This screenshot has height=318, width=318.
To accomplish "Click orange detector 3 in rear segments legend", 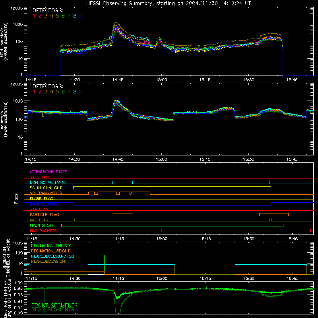I will pos(46,92).
